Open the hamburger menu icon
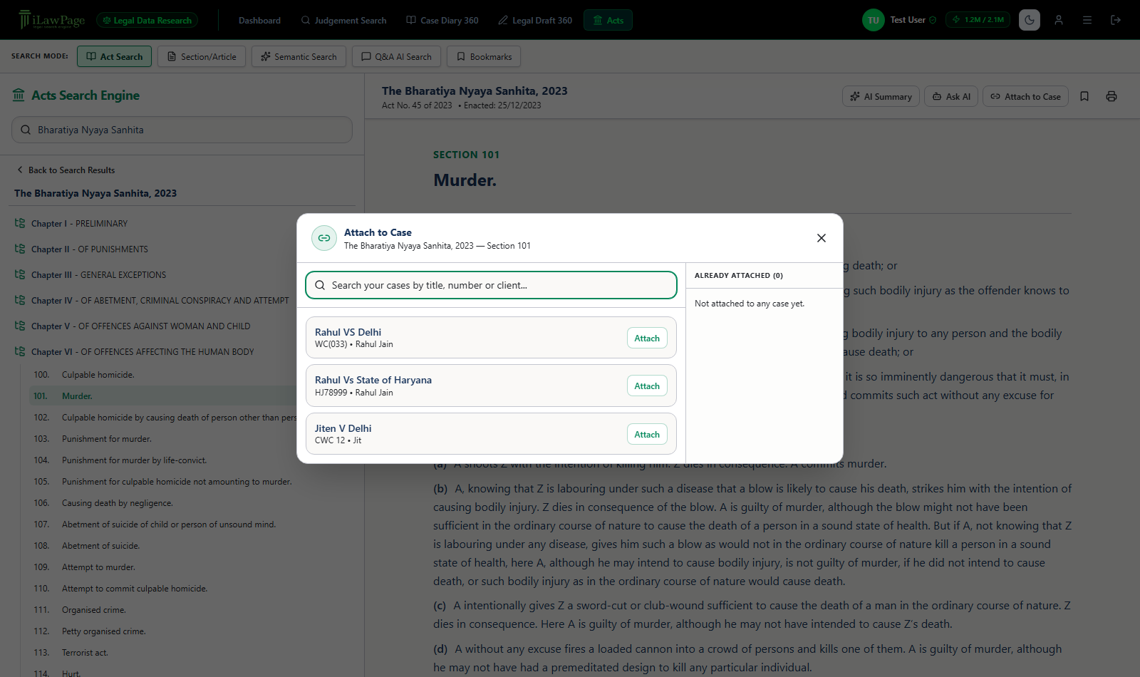 tap(1087, 20)
